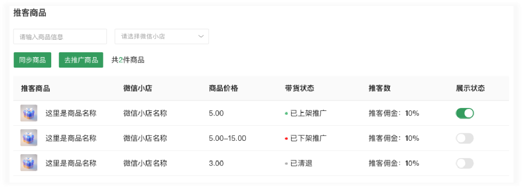
Task: Enable 展示状态 toggle for the 3.00 product
Action: 465,163
